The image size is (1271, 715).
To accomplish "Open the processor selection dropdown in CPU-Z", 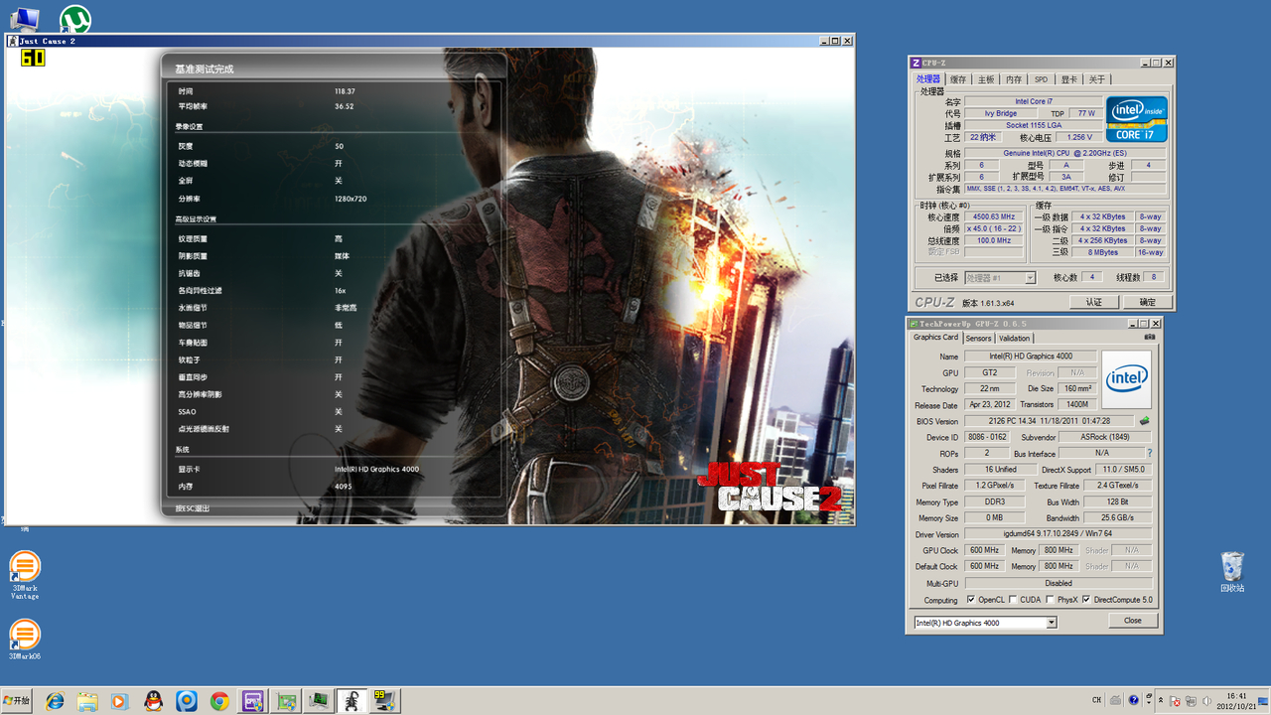I will [x=1000, y=278].
